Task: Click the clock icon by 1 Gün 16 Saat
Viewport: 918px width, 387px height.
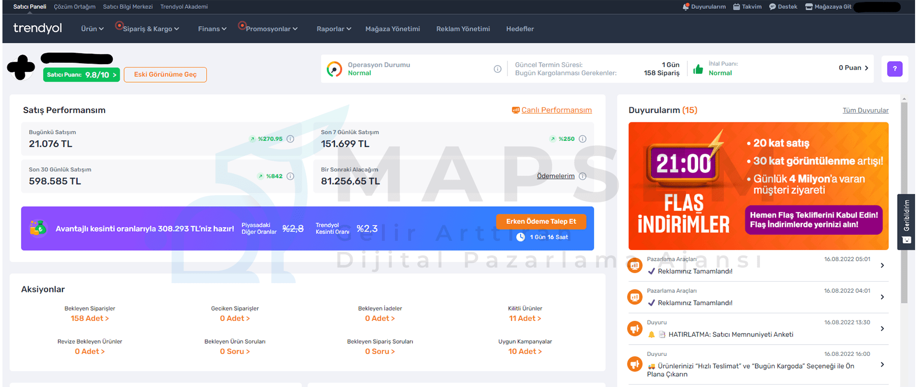Action: tap(521, 237)
